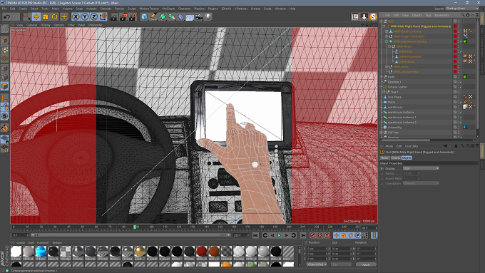Viewport: 485px width, 273px height.
Task: Open the materials Create menu
Action: point(21,242)
